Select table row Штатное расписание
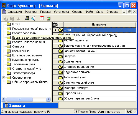Viewport: 138px width, 115px height. [x=99, y=67]
